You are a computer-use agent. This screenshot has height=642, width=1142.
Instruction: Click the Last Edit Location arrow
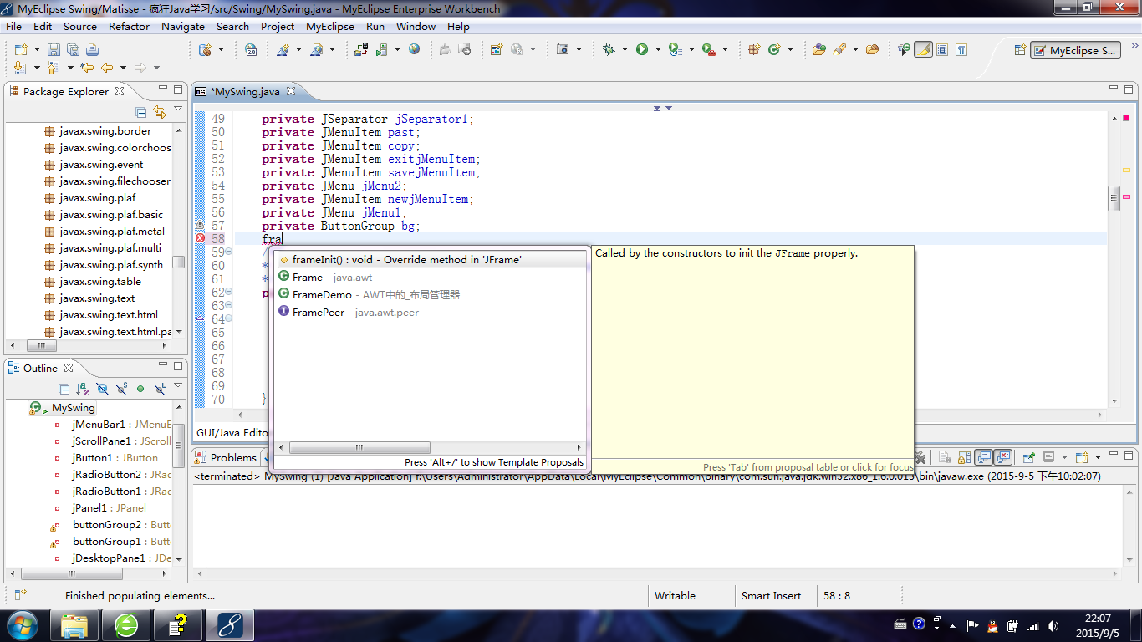pos(87,68)
